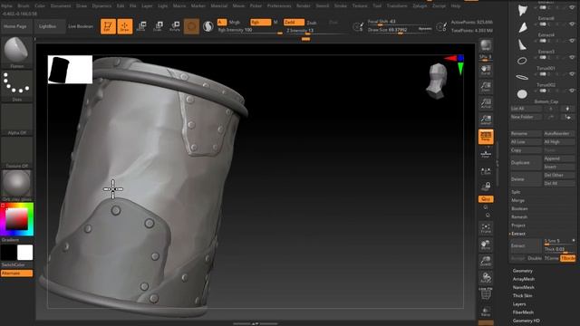
Task: Click the Move view icon on right shelf
Action: [x=486, y=244]
